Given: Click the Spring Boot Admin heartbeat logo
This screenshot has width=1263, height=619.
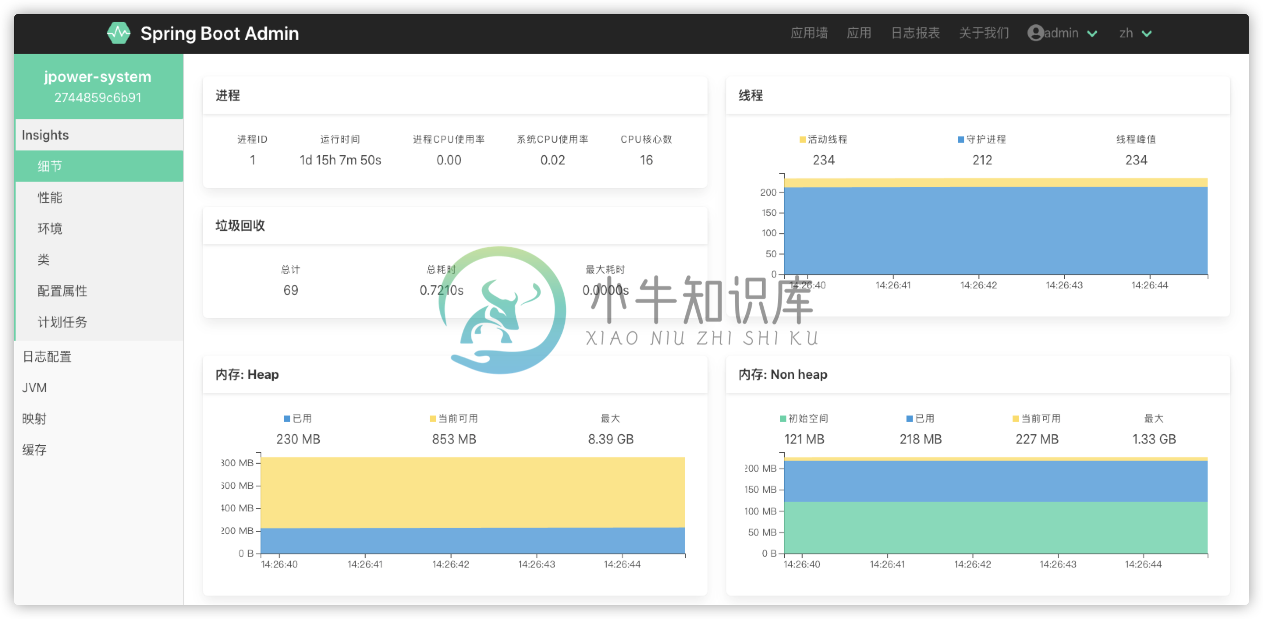Looking at the screenshot, I should click(x=119, y=33).
